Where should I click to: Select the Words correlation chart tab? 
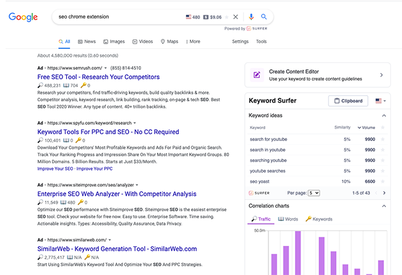coord(288,219)
